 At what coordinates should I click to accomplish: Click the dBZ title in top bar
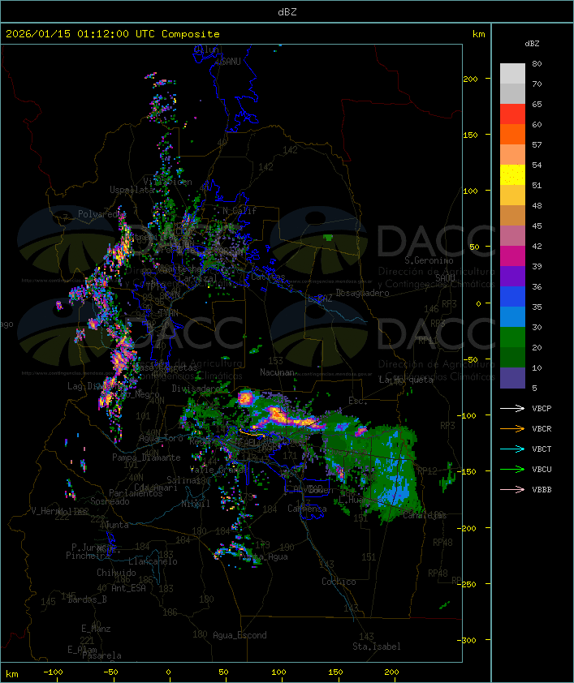point(287,12)
